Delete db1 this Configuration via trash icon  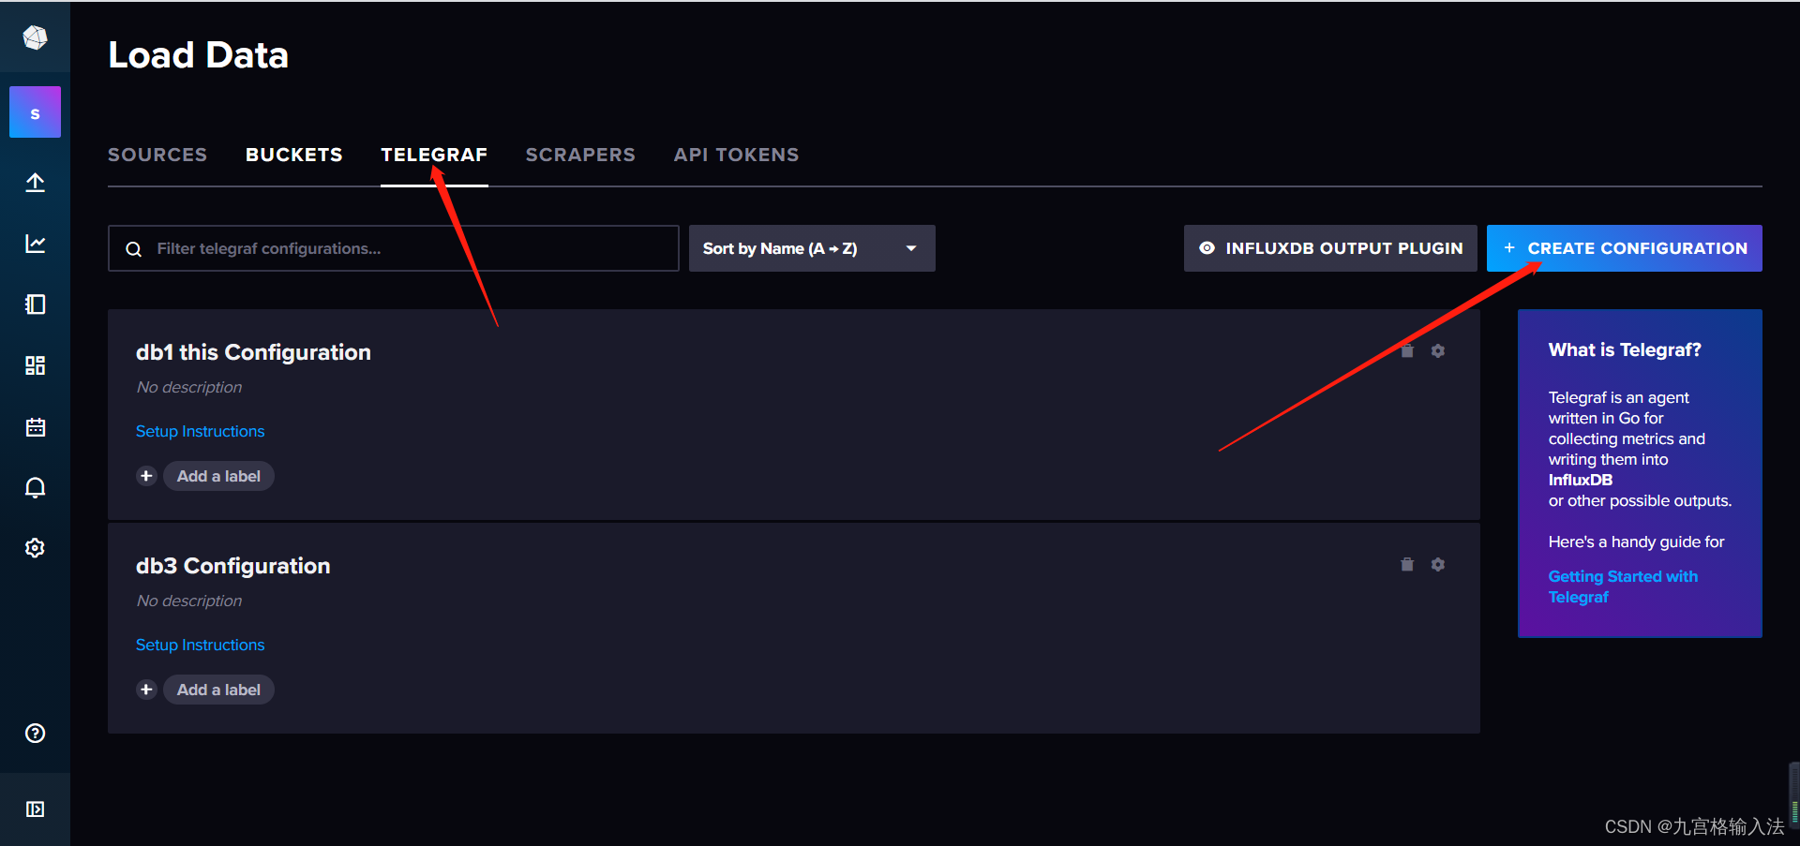1407,350
